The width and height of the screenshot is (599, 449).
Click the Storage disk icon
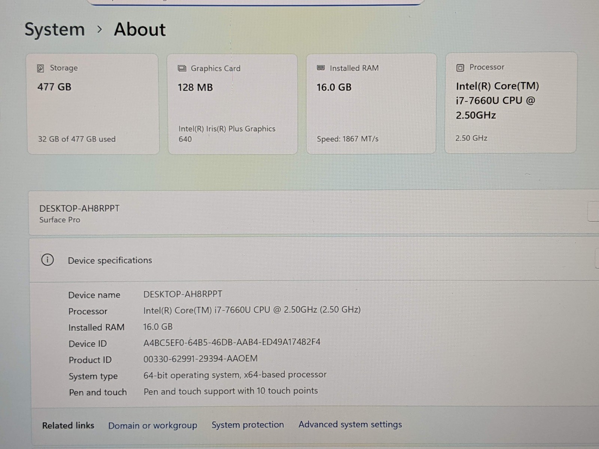pos(40,68)
